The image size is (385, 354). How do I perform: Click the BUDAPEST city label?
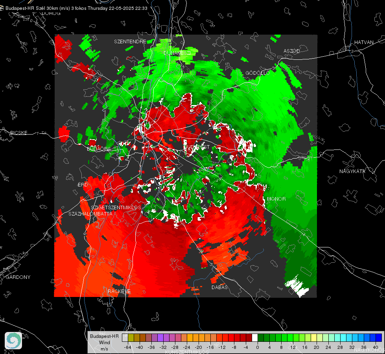(197, 147)
